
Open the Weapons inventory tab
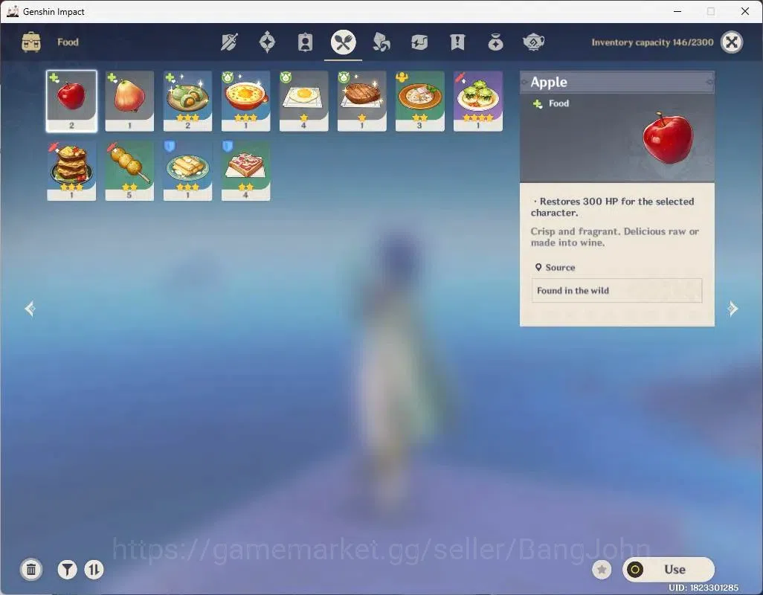tap(229, 42)
